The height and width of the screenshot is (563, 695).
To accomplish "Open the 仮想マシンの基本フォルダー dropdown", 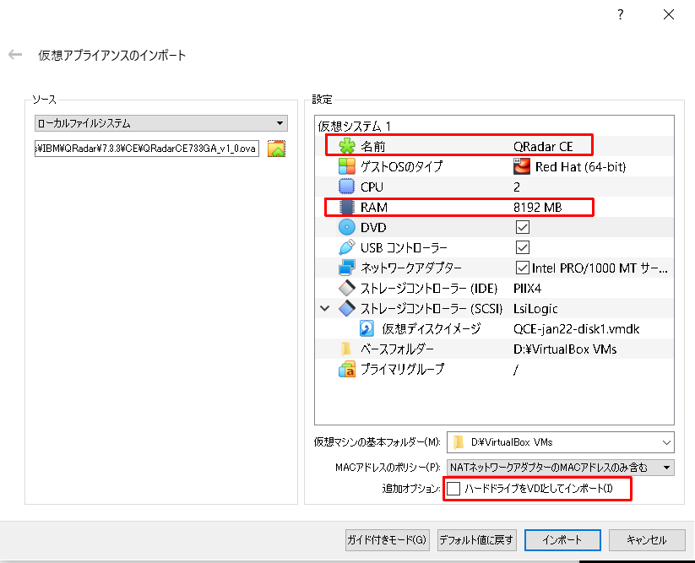I will (x=560, y=442).
